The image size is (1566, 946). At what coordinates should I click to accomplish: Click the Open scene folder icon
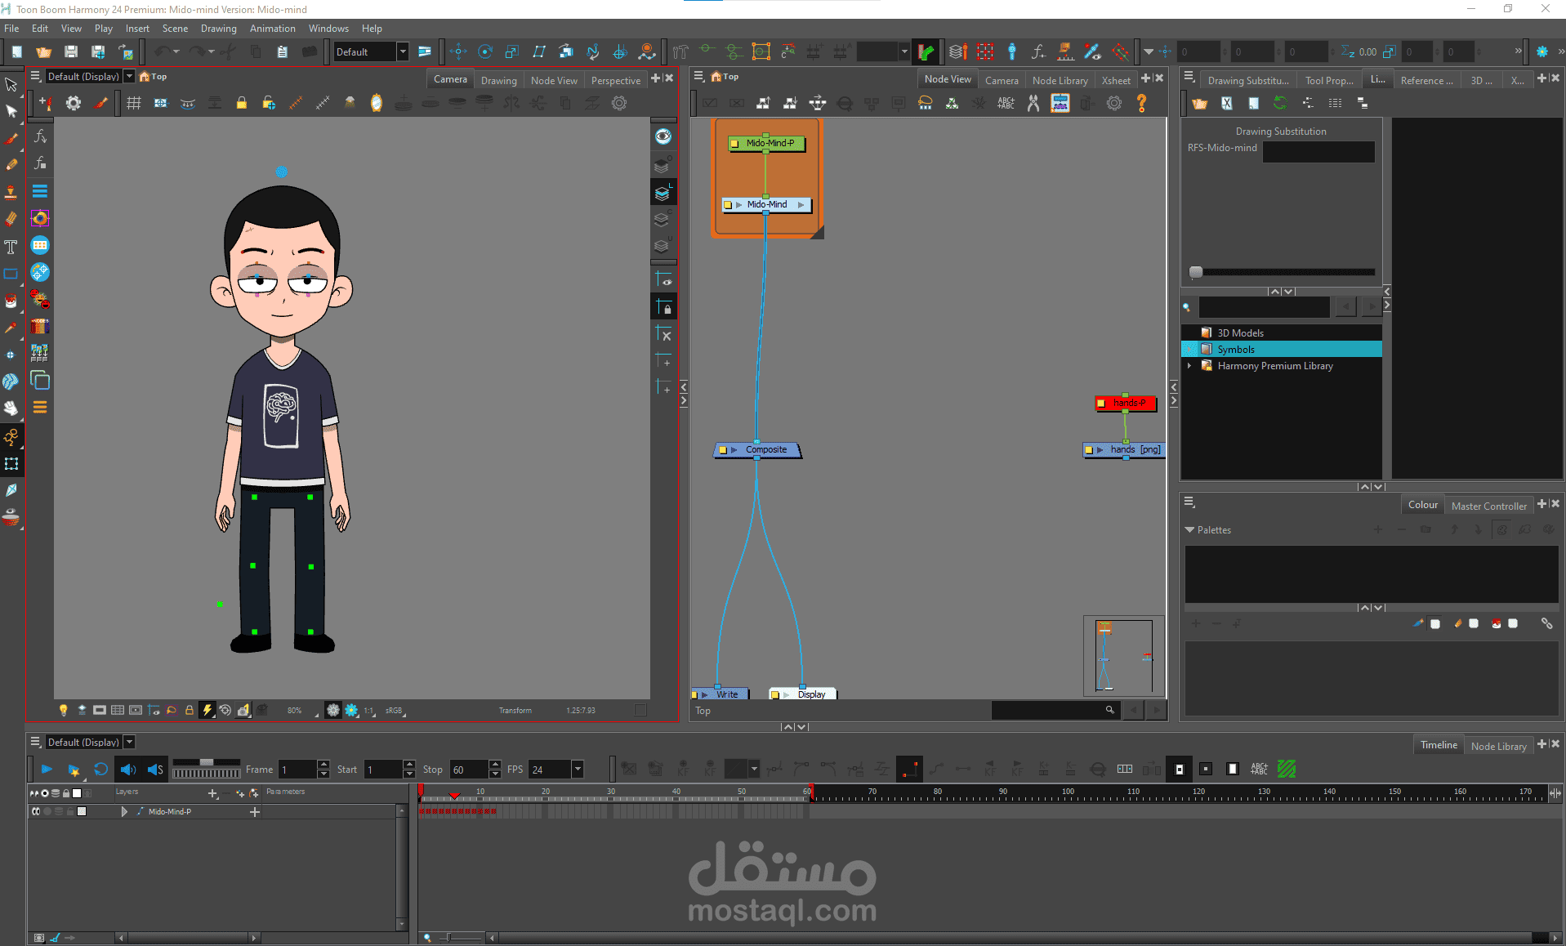point(43,51)
